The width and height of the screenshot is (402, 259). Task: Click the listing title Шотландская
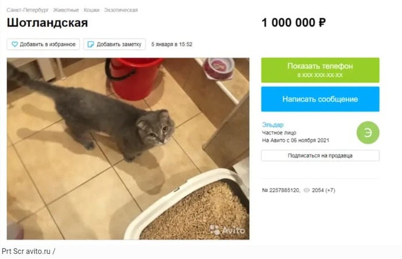[48, 23]
